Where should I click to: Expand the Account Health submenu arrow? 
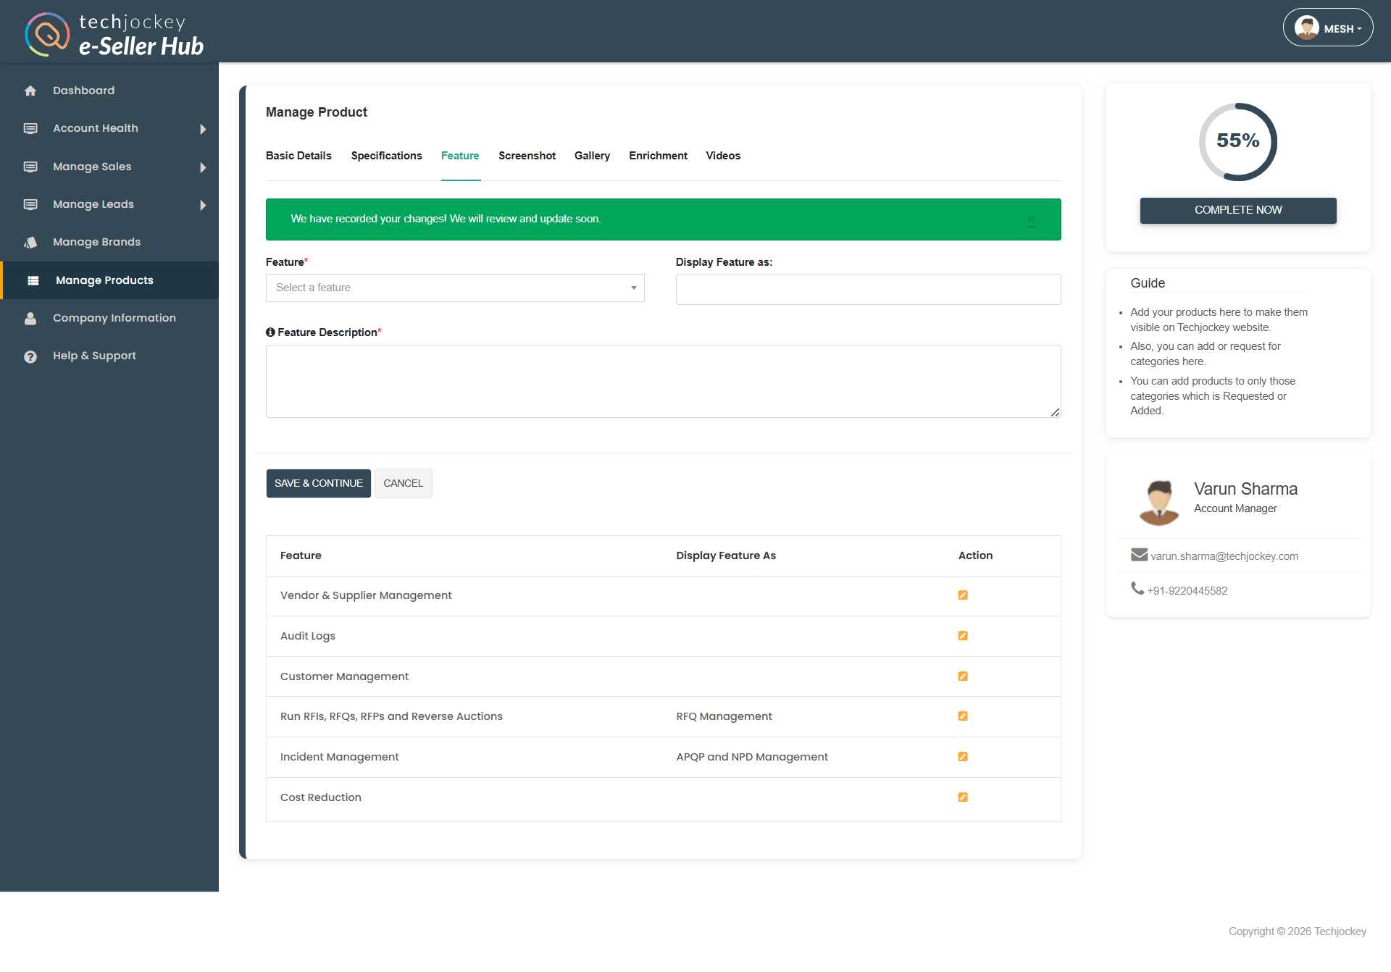pos(203,129)
